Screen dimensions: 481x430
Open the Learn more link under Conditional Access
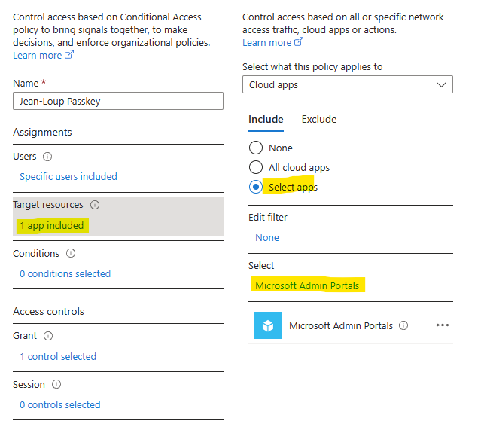coord(38,56)
